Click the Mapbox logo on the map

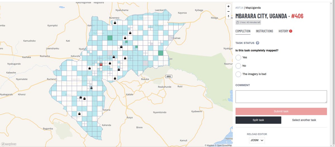(x=9, y=144)
